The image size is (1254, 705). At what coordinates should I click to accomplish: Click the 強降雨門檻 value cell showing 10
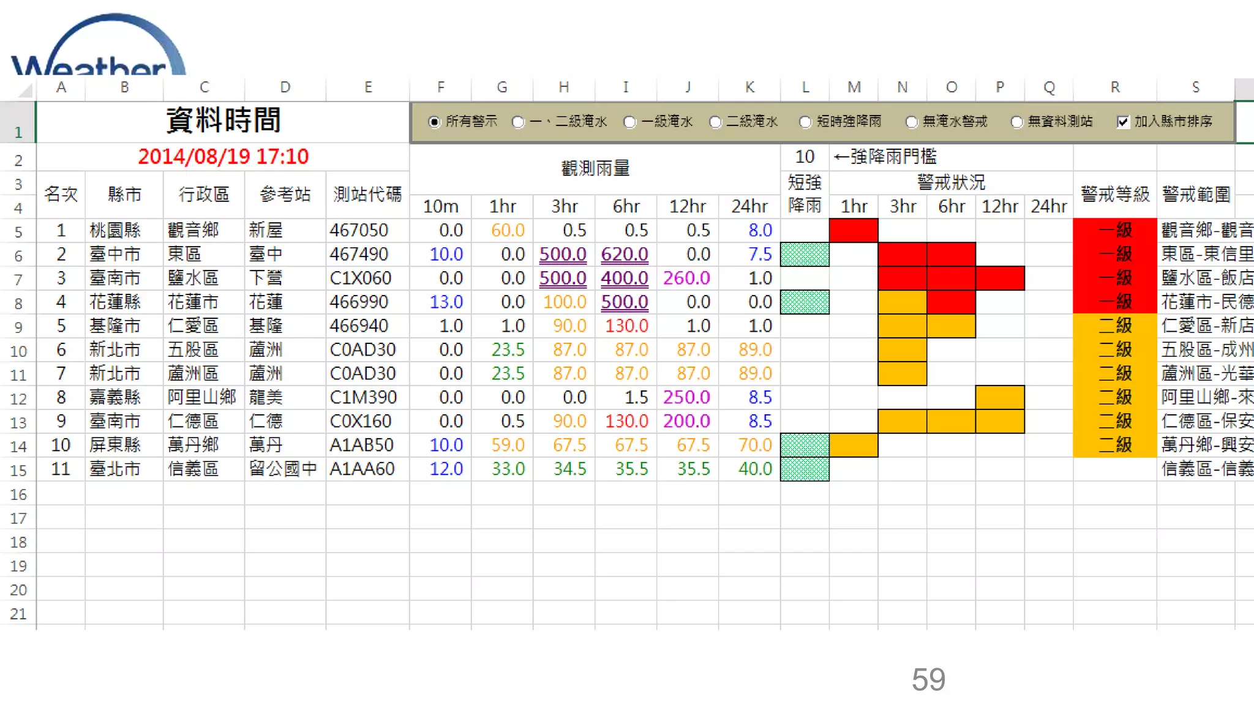[x=805, y=157]
